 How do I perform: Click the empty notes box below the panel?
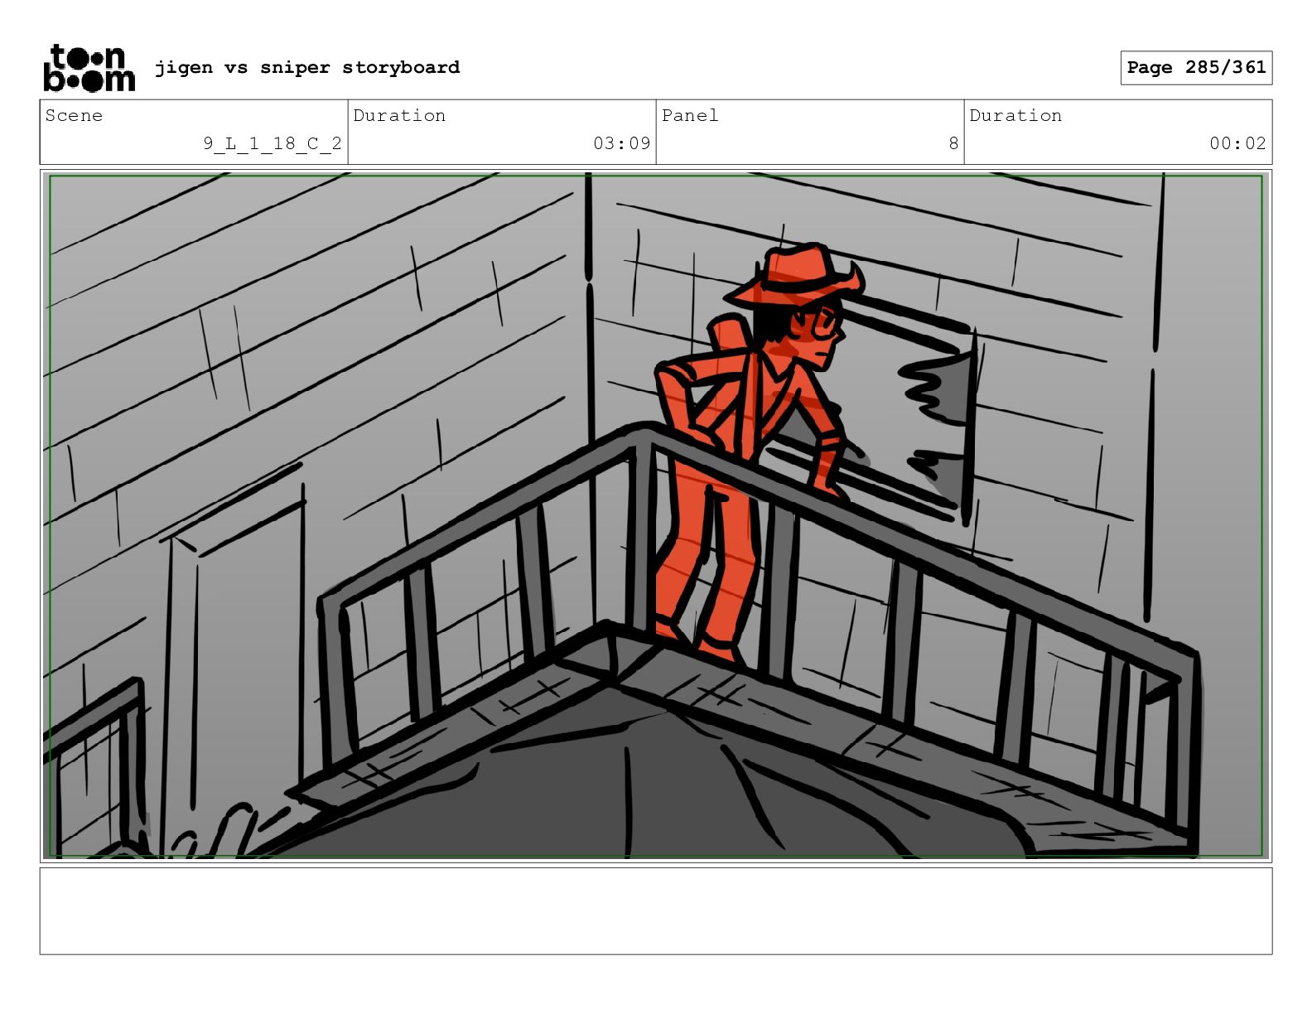pyautogui.click(x=656, y=911)
